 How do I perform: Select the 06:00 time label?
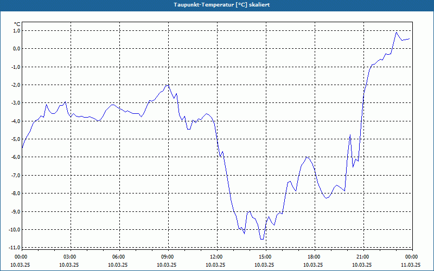tap(119, 257)
